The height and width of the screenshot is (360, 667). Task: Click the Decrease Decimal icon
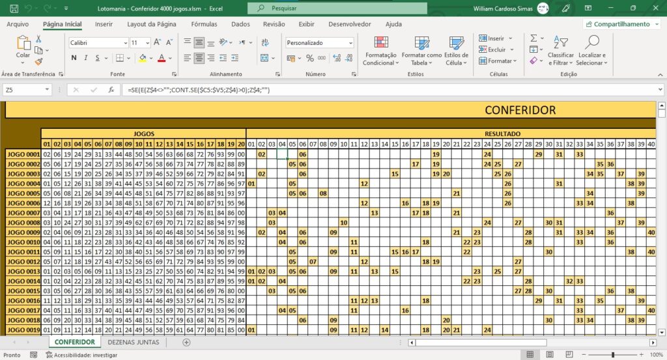[348, 58]
